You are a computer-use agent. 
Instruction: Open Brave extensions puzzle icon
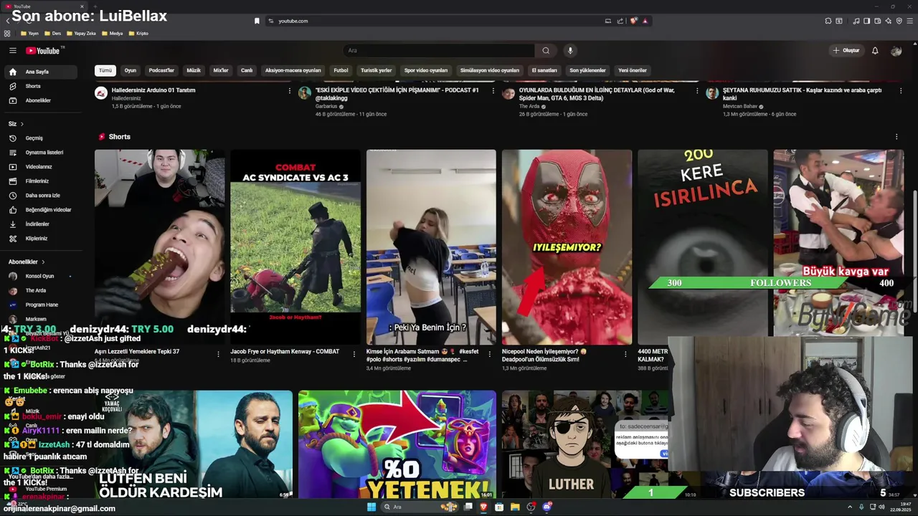828,21
